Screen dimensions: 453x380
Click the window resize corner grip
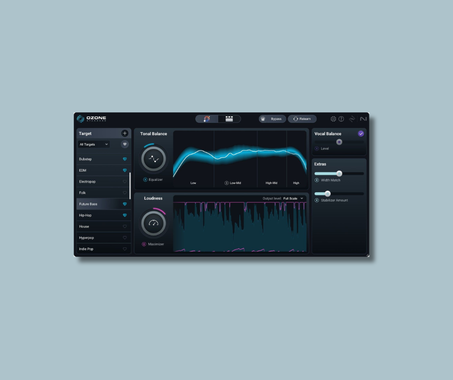tap(368, 255)
